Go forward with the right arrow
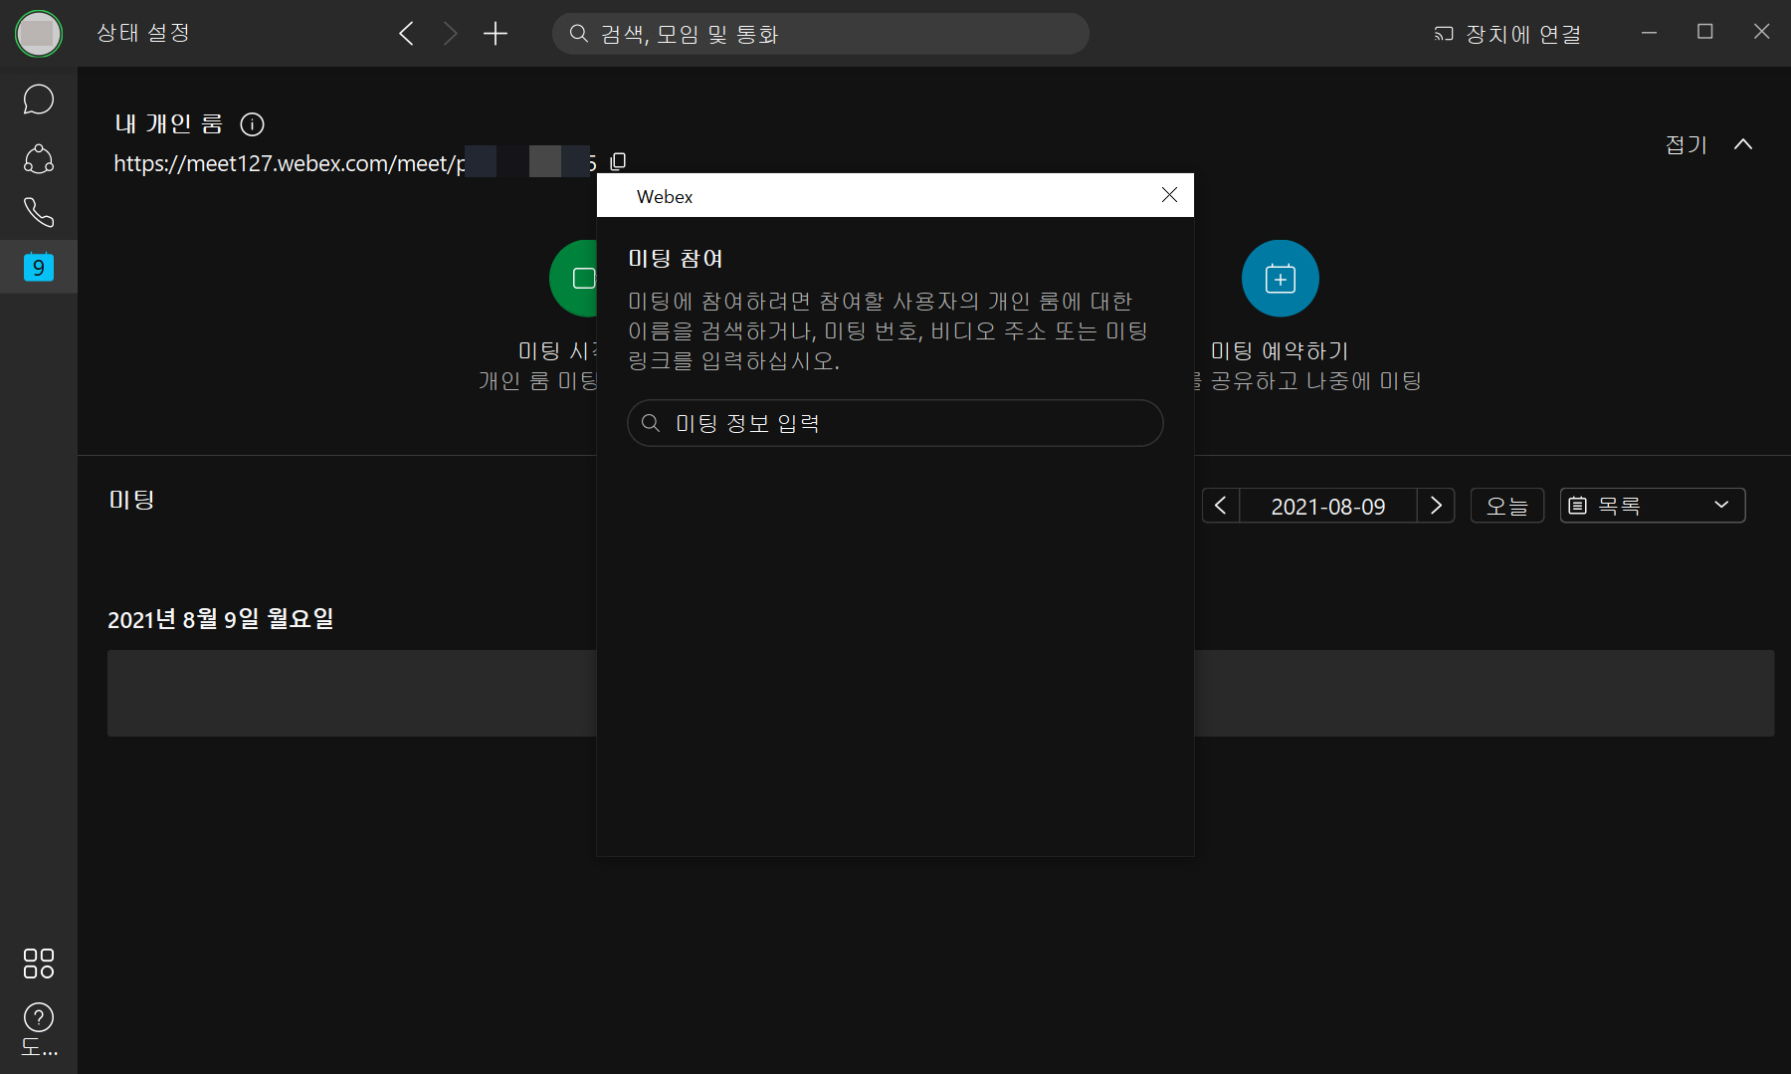This screenshot has width=1791, height=1074. coord(450,34)
